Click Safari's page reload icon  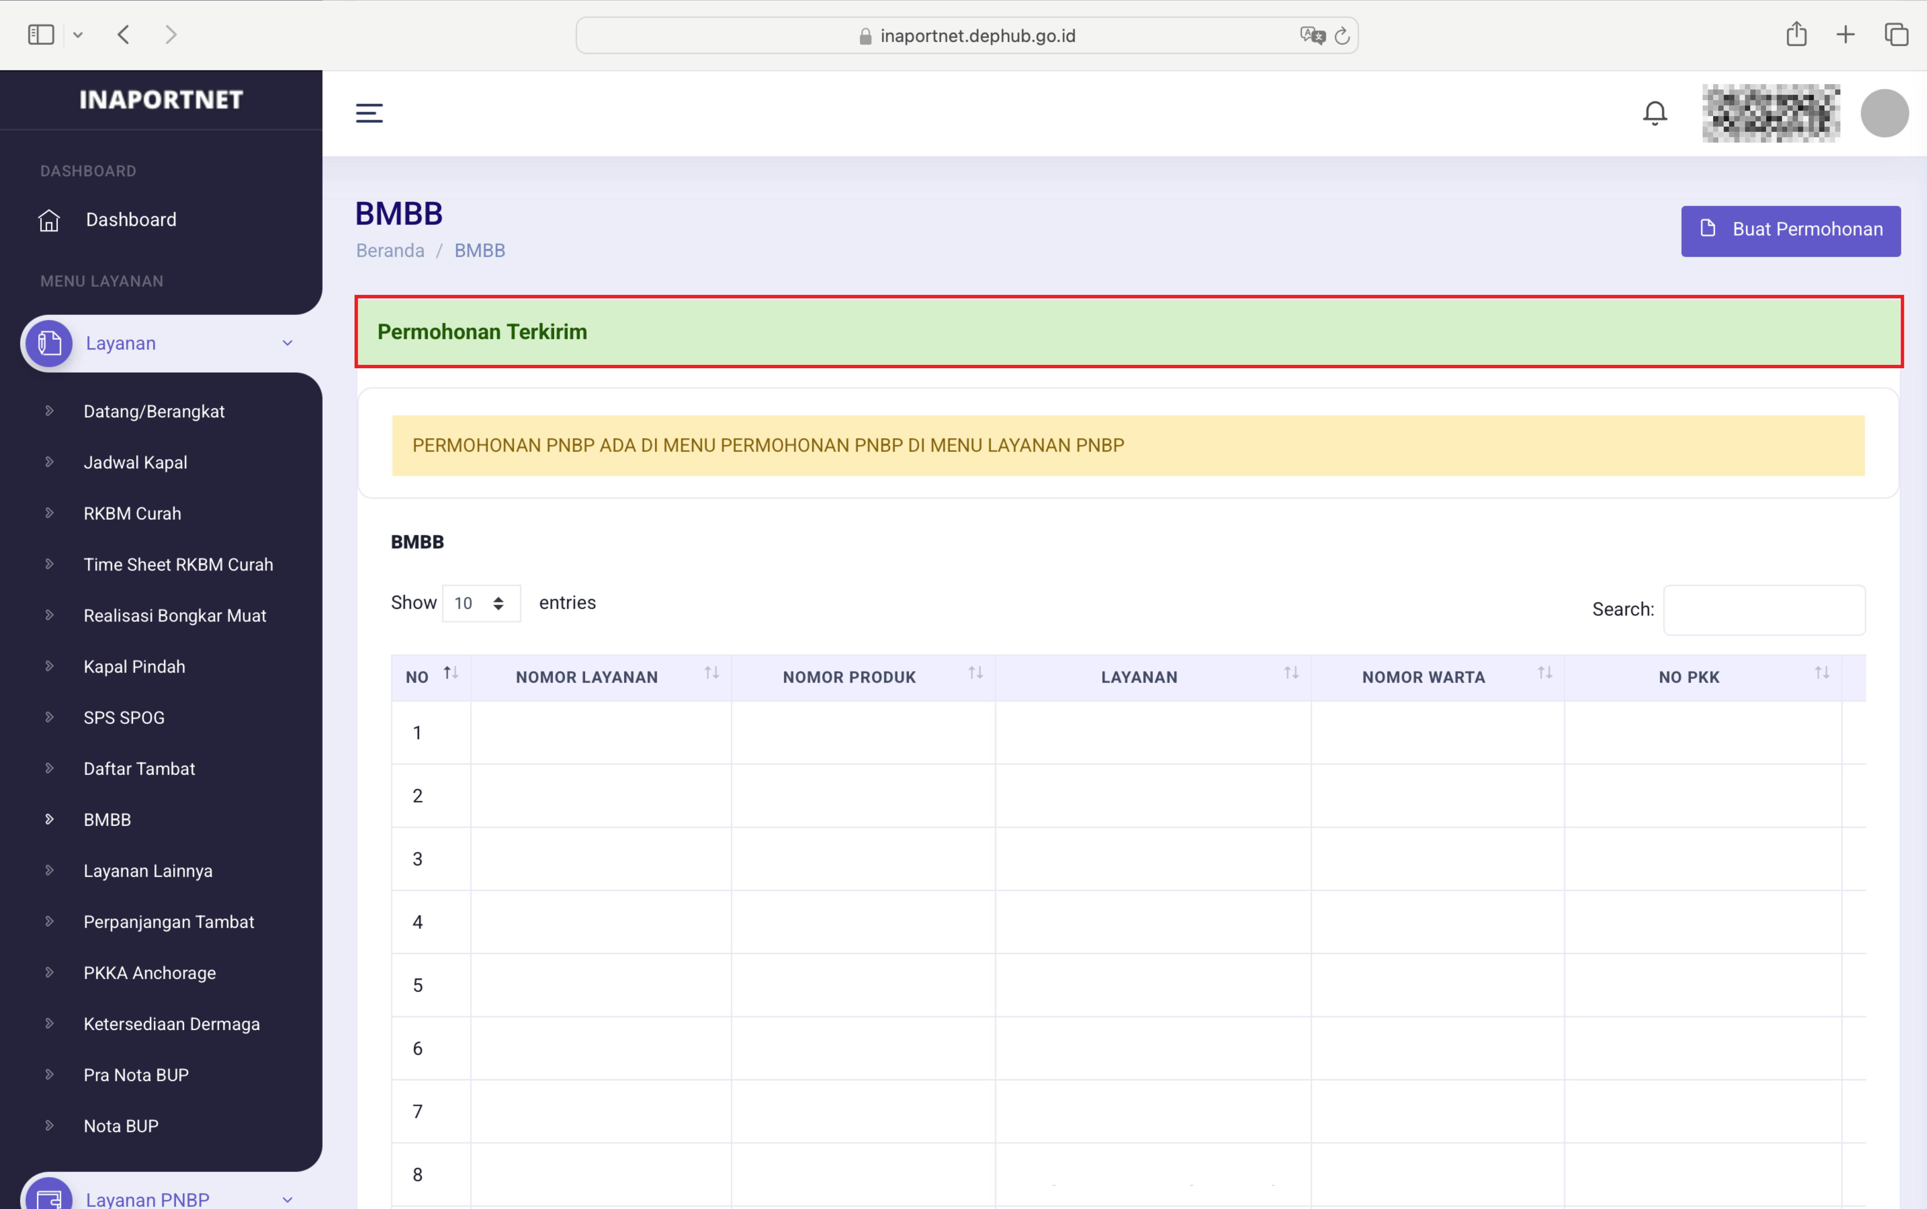click(x=1342, y=36)
